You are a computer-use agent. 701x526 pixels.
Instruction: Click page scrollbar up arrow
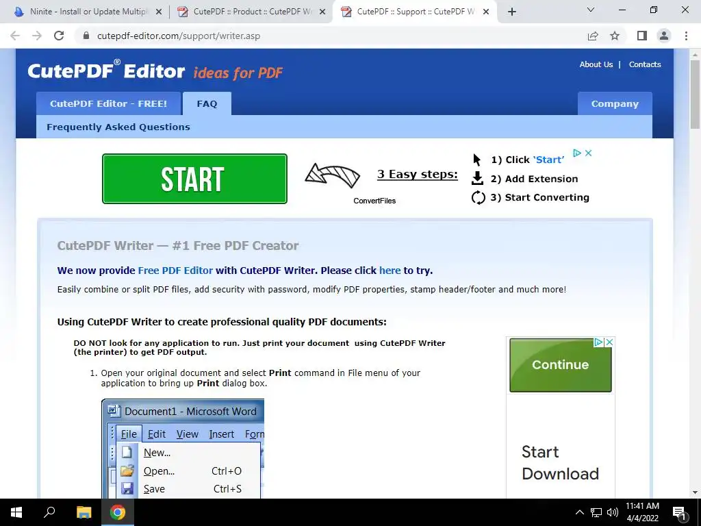695,55
